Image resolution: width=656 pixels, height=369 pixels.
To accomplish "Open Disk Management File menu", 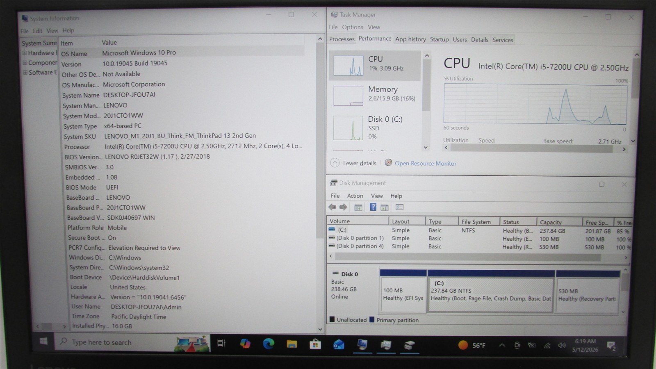I will (335, 196).
